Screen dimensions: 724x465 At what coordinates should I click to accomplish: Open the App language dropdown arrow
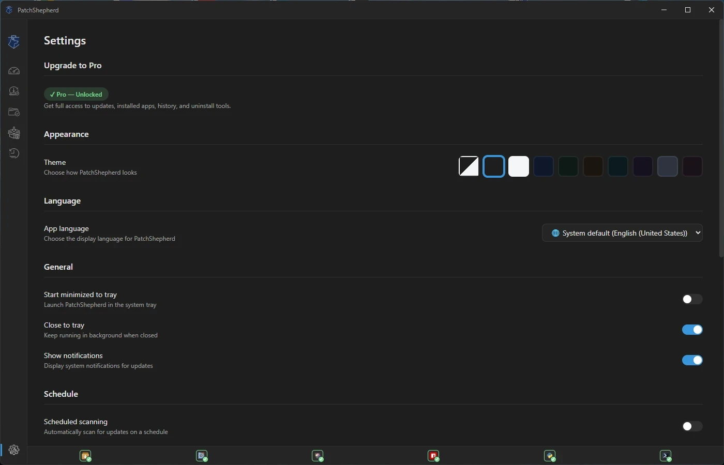[698, 233]
